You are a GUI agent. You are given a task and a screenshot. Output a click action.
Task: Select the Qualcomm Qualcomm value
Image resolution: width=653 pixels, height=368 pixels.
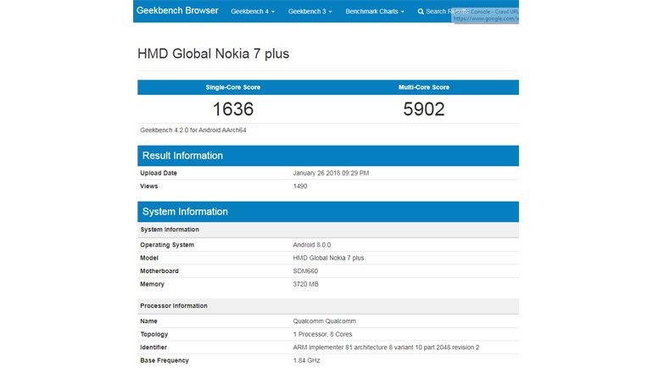tap(324, 321)
